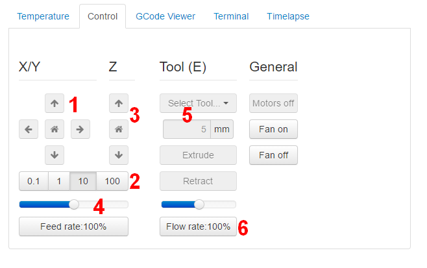Set jog distance to 0.1
427x268 pixels.
[x=34, y=181]
